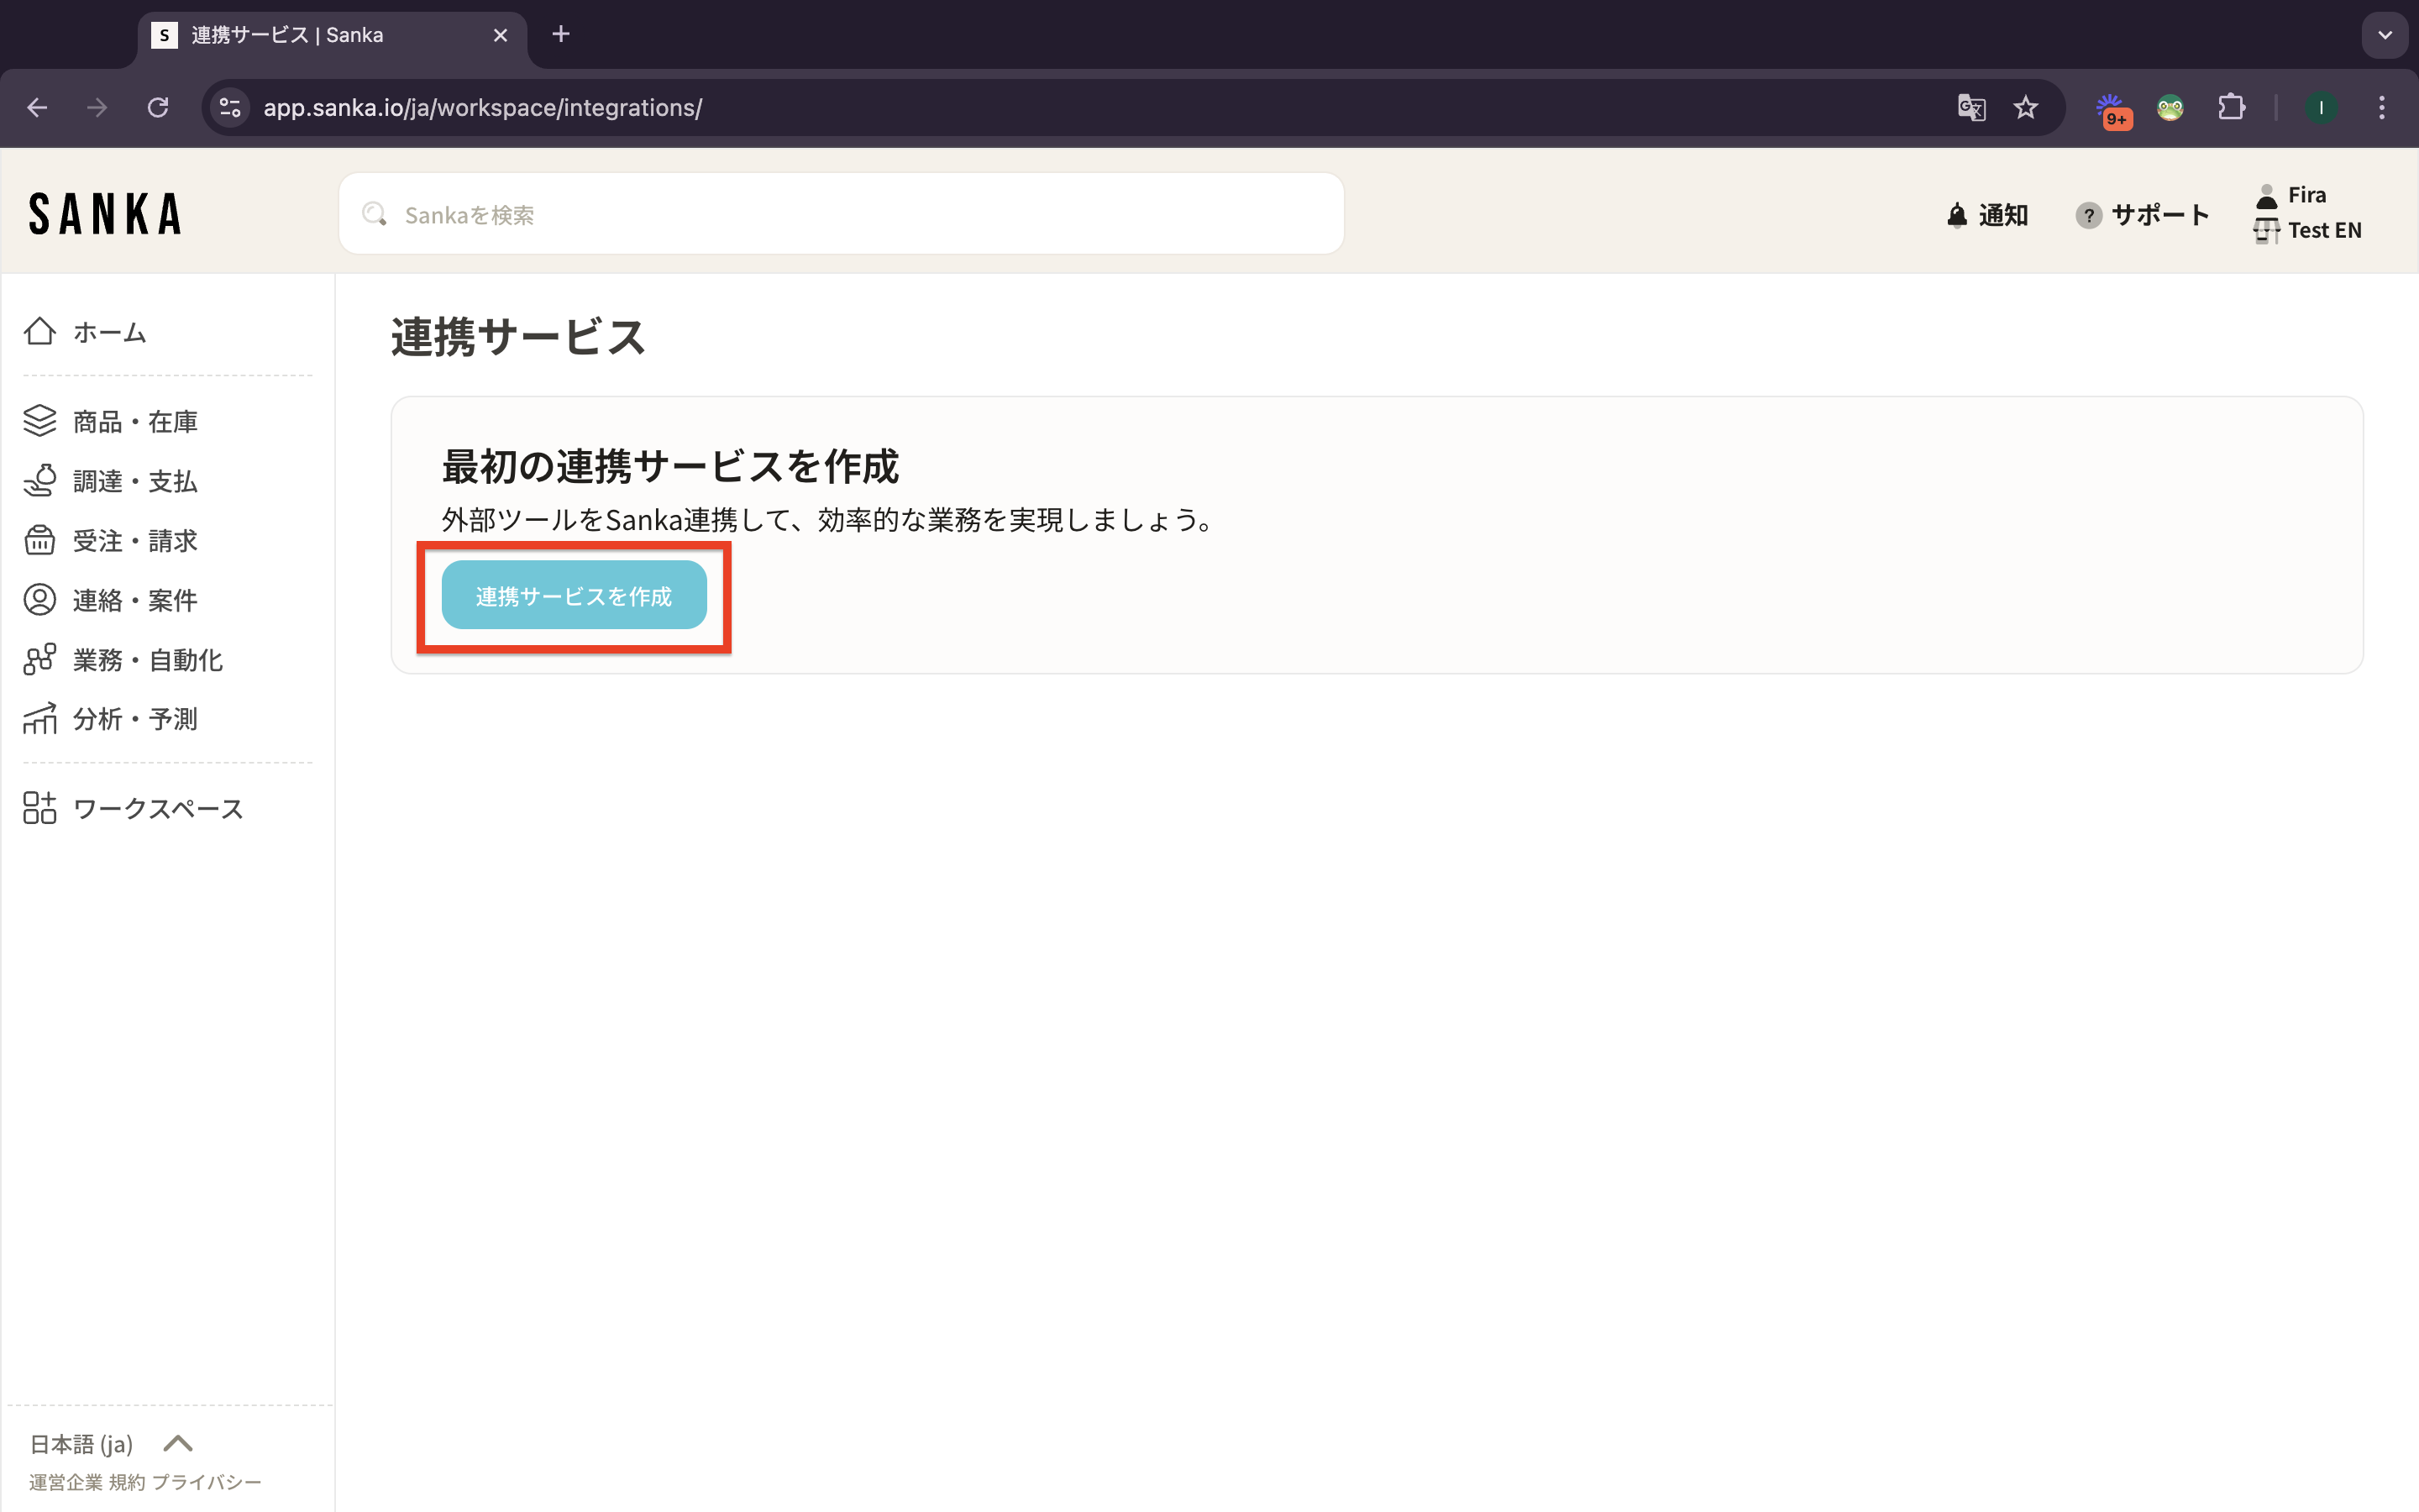This screenshot has height=1512, width=2419.
Task: Open the 規約 footer link
Action: (x=127, y=1482)
